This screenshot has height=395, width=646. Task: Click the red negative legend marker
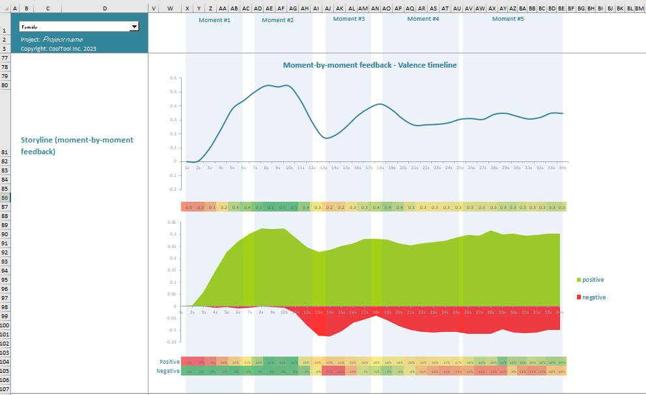578,297
